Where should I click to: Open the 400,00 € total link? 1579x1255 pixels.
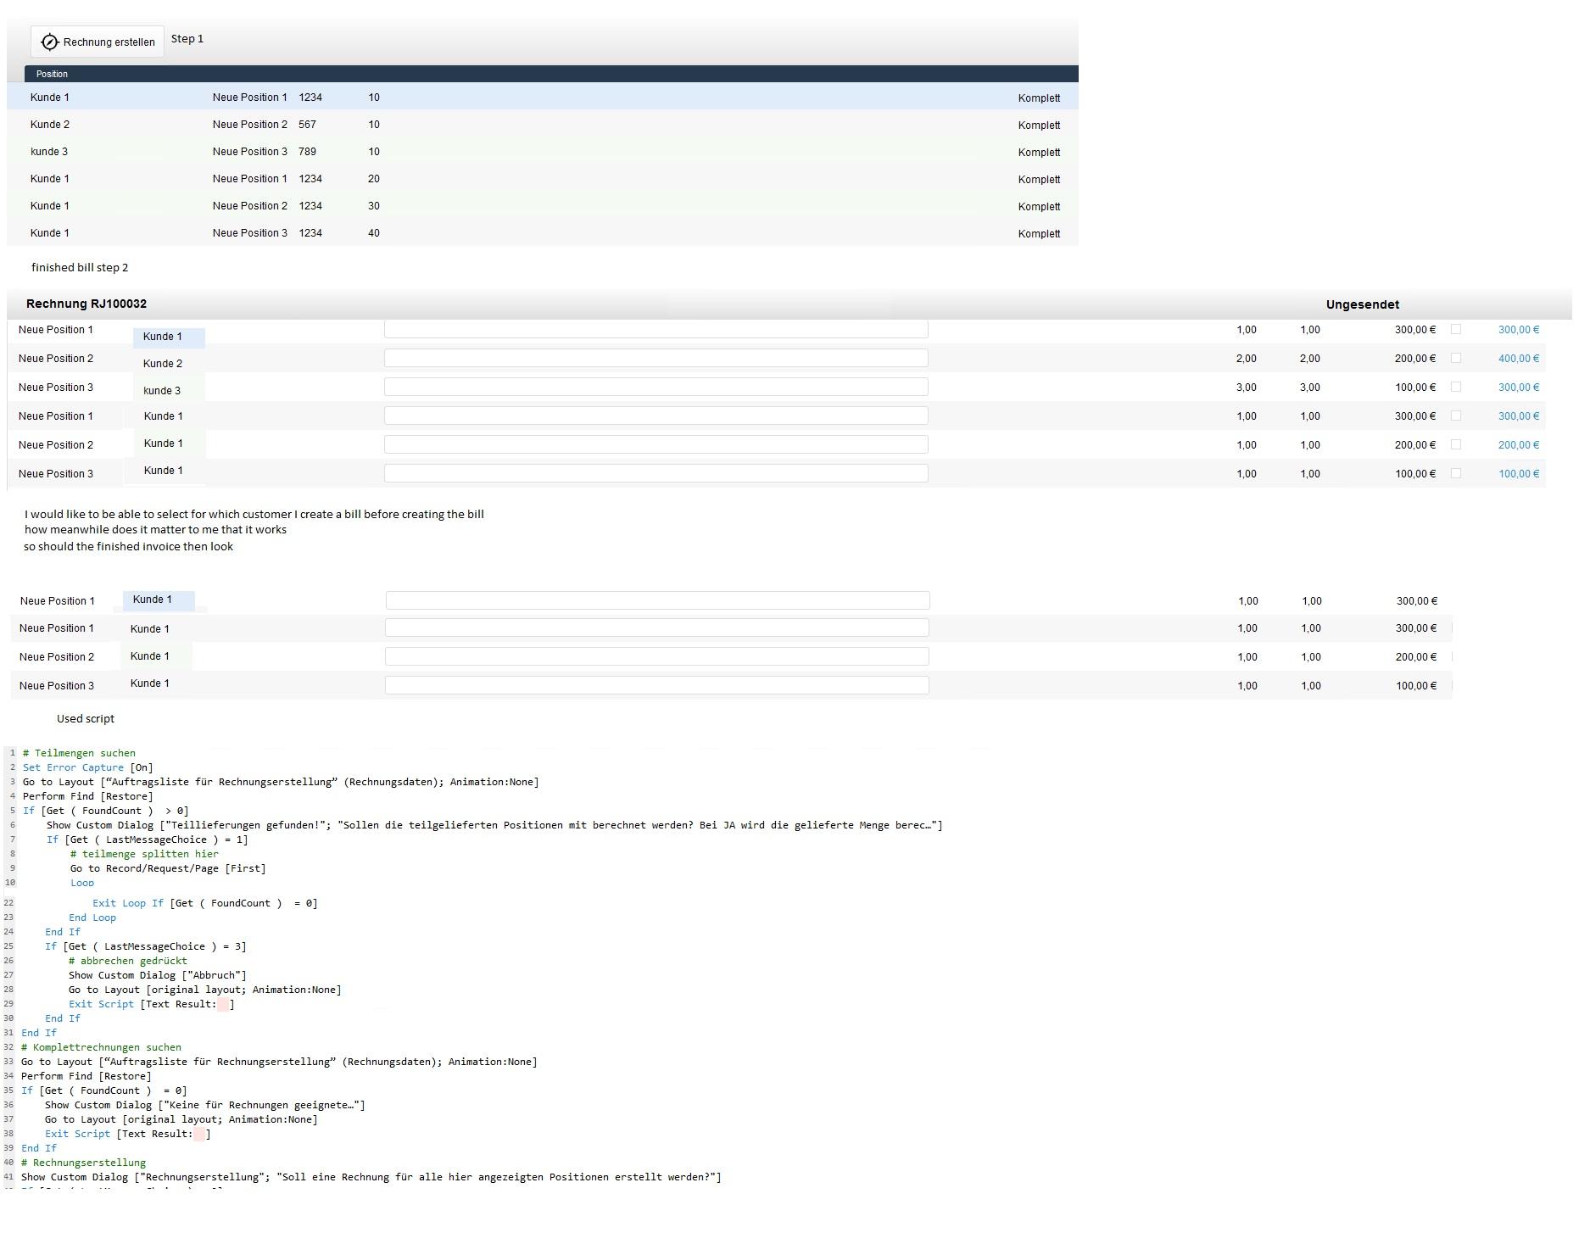point(1519,359)
